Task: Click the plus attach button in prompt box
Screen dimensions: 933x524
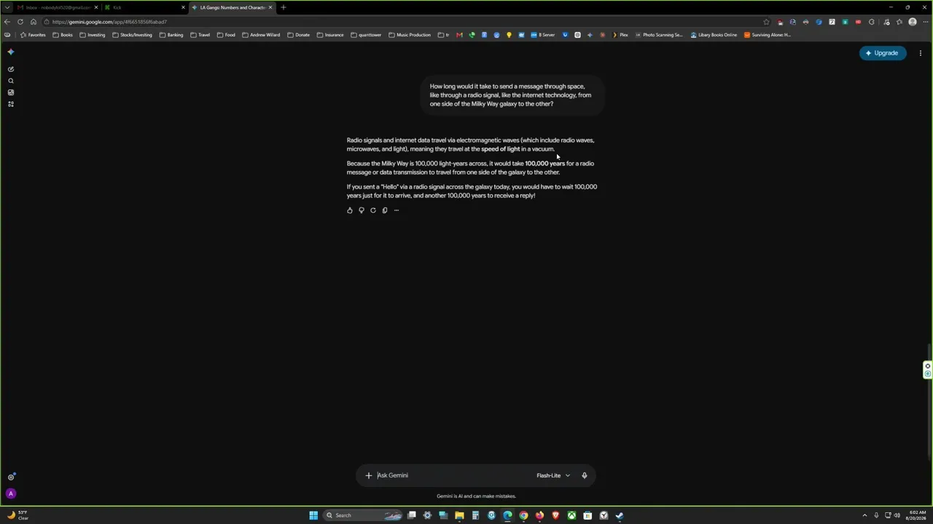Action: (369, 475)
